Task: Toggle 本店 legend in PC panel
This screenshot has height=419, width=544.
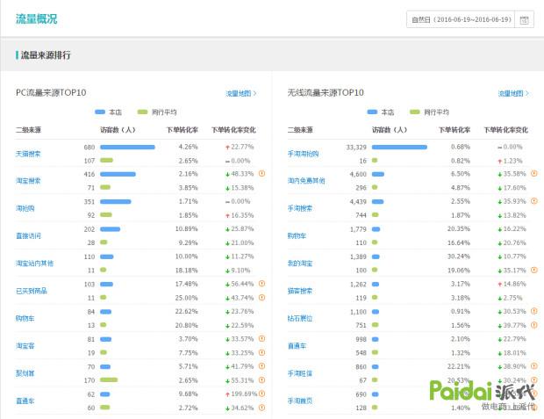Action: tap(108, 112)
